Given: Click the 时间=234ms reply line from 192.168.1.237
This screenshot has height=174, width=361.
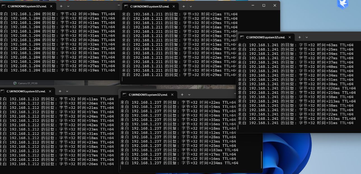Looking at the screenshot, I should [179, 163].
